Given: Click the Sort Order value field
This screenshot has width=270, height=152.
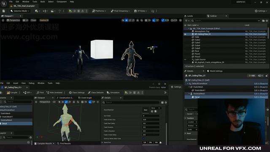Looking at the screenshot, I should [151, 116].
